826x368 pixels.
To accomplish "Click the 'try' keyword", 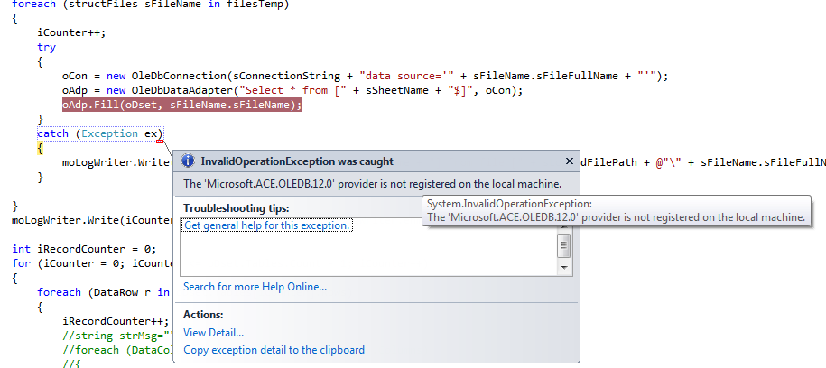I will 46,47.
